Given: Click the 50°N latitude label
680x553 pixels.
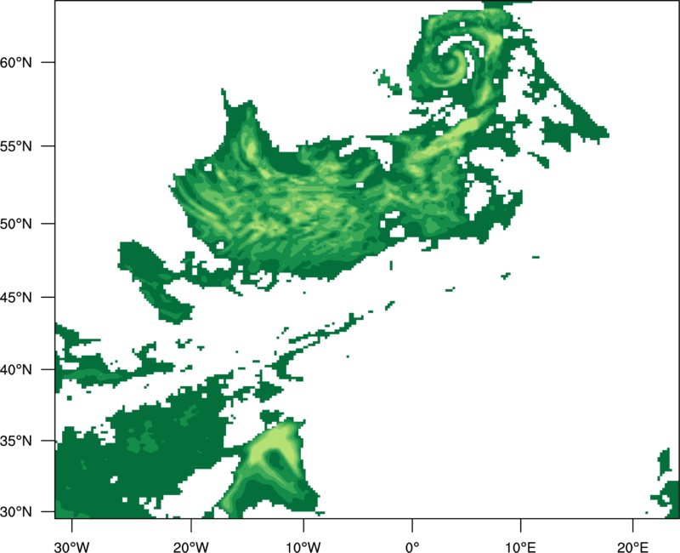Looking at the screenshot, I should click(x=16, y=224).
